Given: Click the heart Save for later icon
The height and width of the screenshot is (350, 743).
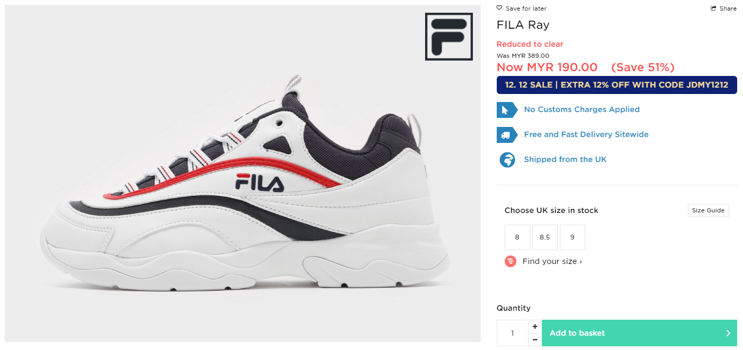Looking at the screenshot, I should click(x=499, y=8).
